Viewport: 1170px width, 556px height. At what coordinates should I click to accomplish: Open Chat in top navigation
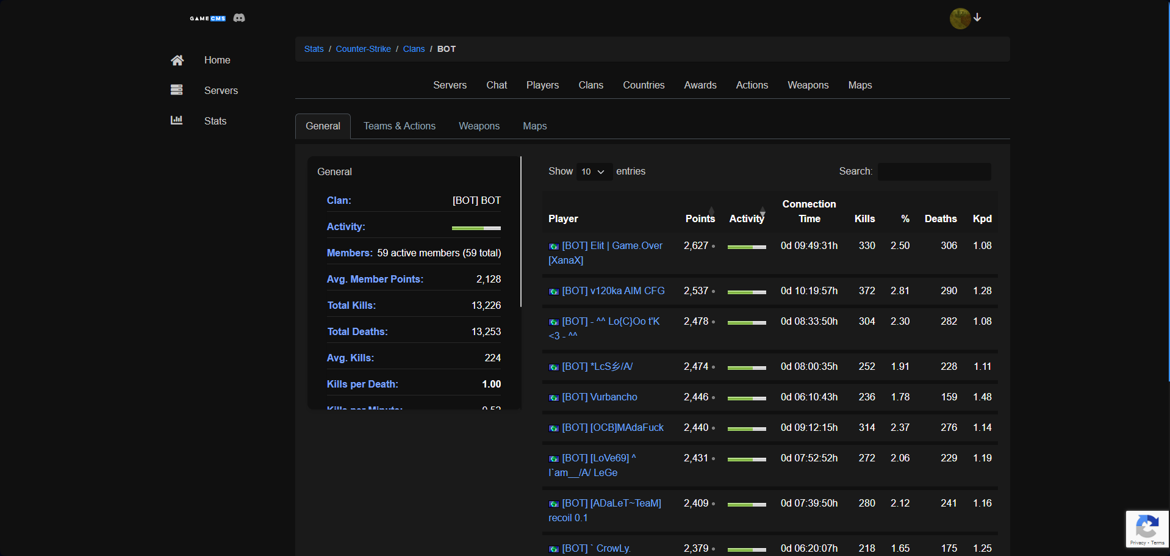pos(497,85)
